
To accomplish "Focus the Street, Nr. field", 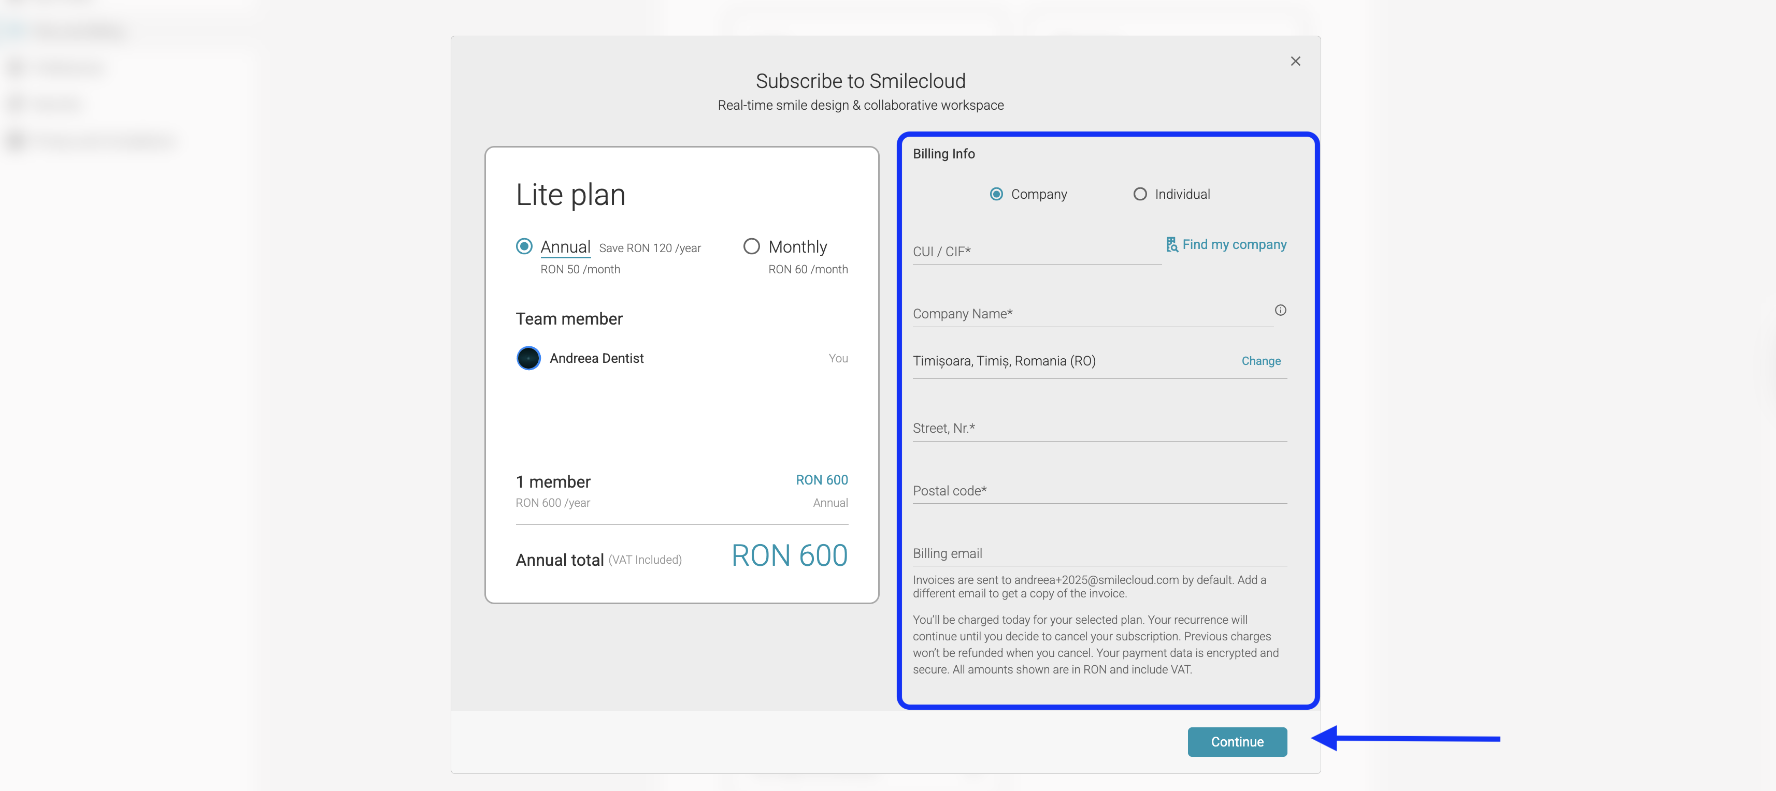I will click(x=1100, y=428).
